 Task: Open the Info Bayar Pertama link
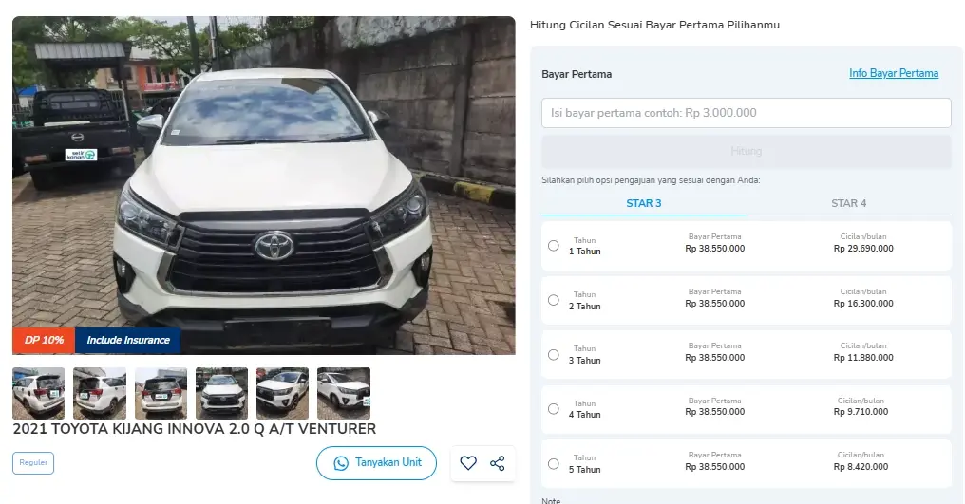(893, 73)
